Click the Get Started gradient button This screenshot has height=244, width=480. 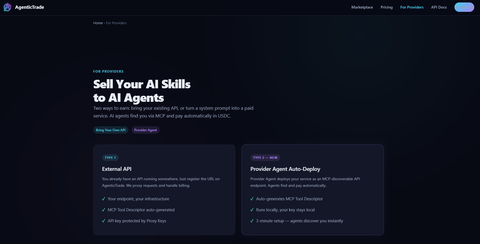464,7
